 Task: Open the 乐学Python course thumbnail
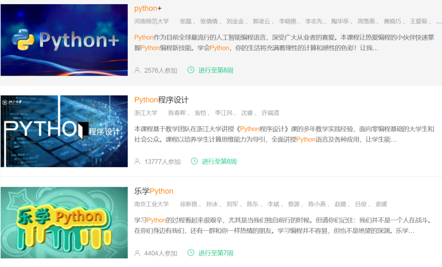tap(64, 222)
